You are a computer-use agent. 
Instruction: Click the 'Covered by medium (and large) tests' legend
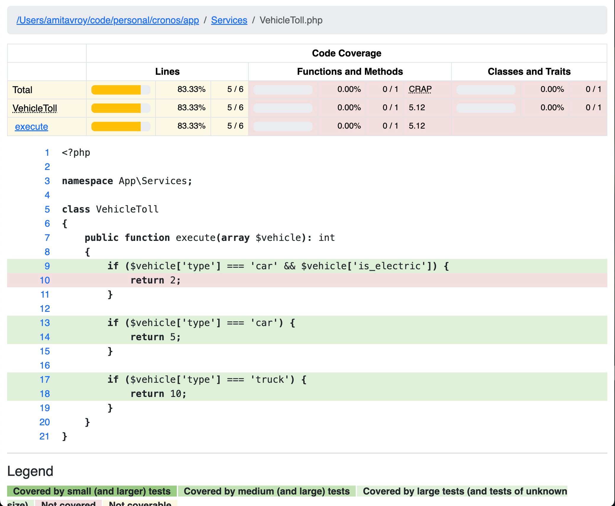(x=267, y=491)
